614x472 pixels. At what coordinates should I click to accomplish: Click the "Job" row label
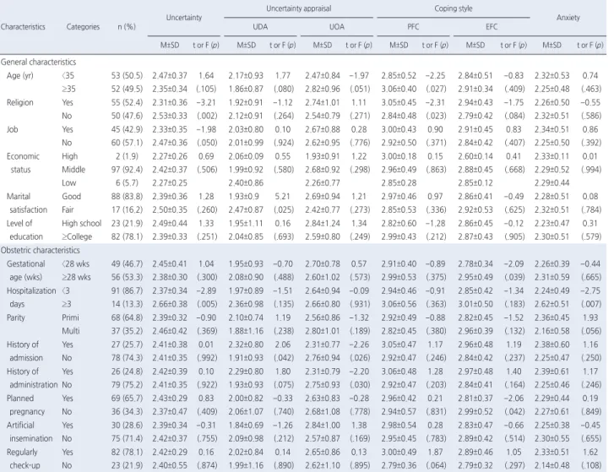12,129
